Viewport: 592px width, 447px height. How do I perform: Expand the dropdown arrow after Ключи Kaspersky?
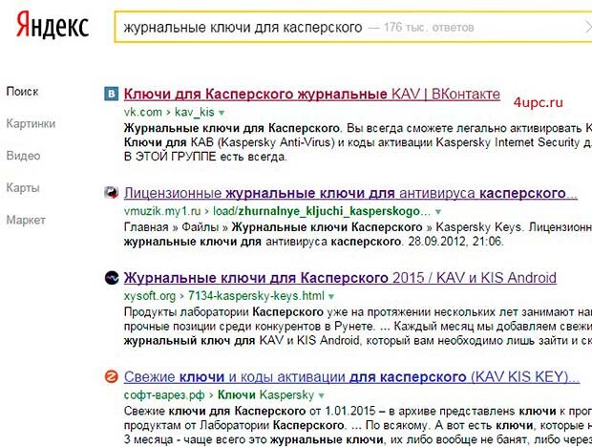click(x=321, y=395)
